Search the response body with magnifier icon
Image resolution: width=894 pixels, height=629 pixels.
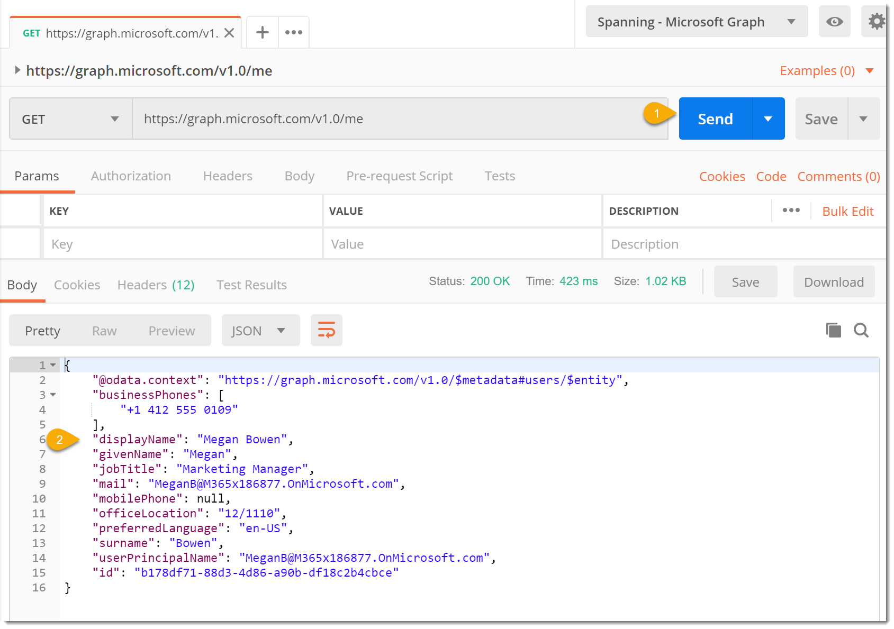click(861, 330)
